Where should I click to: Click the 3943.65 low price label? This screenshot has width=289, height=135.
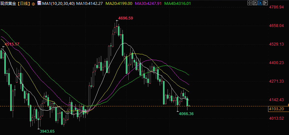(47, 131)
